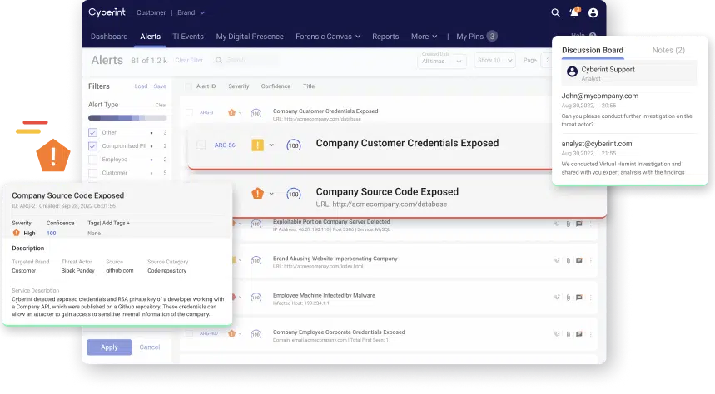Clear the Alert Type filter
715x394 pixels.
161,106
